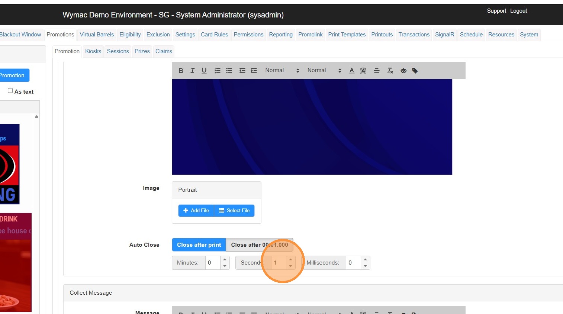Switch to the Kiosks tab
This screenshot has height=314, width=563.
tap(93, 51)
